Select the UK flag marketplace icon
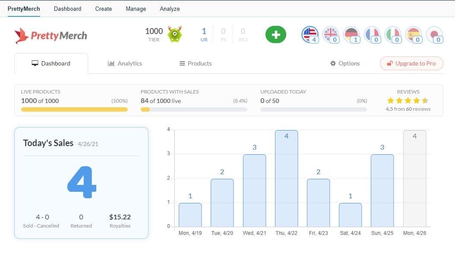This screenshot has height=253, width=455. click(x=331, y=34)
